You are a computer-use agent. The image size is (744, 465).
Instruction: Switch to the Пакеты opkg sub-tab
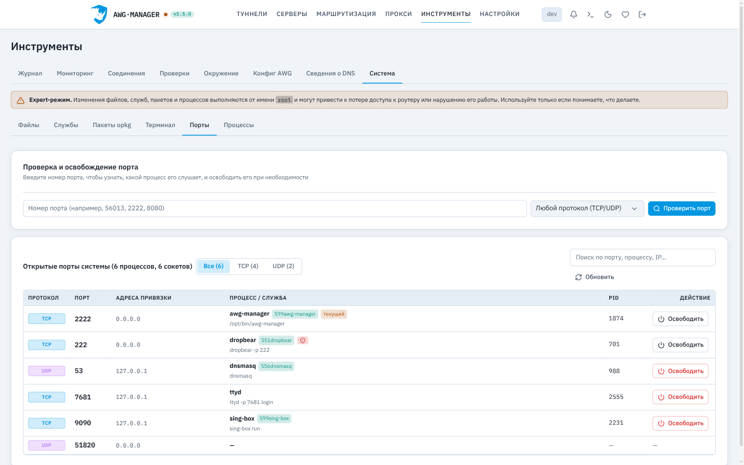[112, 125]
